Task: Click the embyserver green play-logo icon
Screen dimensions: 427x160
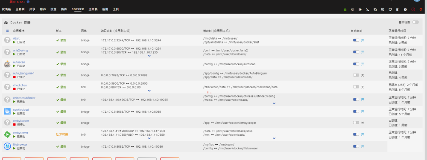Action: tap(7, 134)
